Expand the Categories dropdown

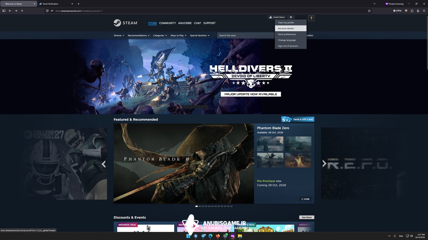(160, 35)
